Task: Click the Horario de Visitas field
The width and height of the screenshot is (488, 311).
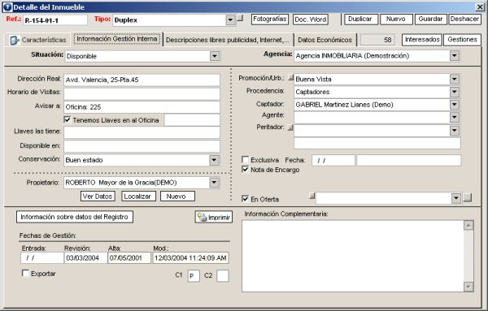Action: click(142, 94)
